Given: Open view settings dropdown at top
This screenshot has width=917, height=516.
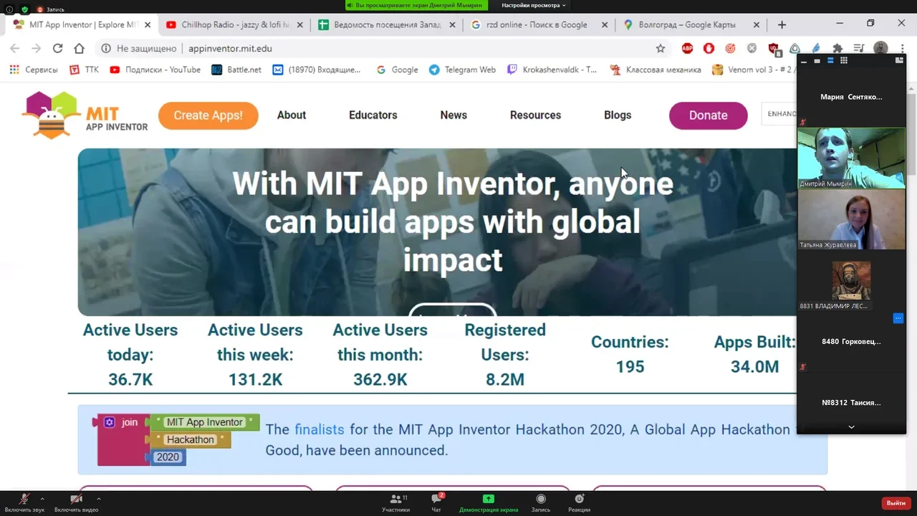Looking at the screenshot, I should 533,5.
